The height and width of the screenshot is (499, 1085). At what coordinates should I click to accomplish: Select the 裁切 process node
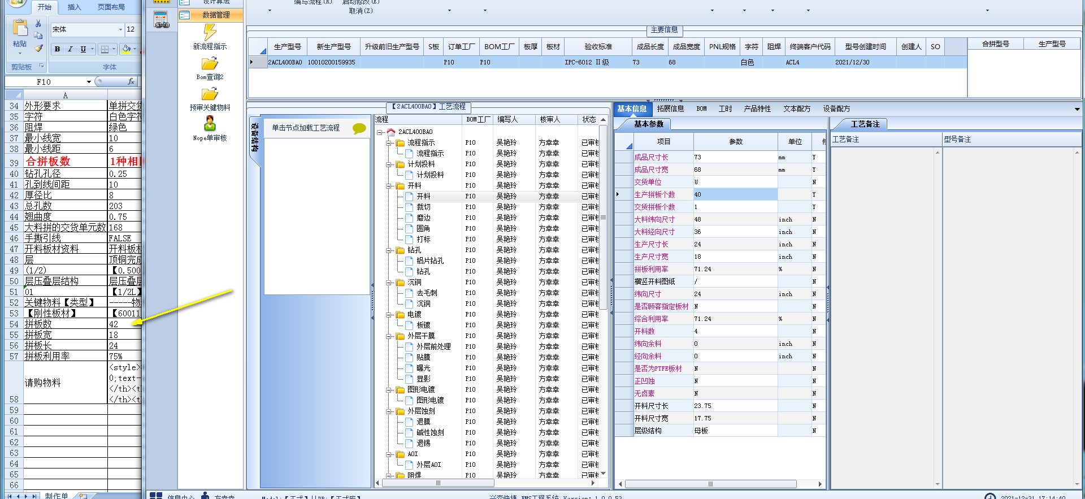click(423, 207)
